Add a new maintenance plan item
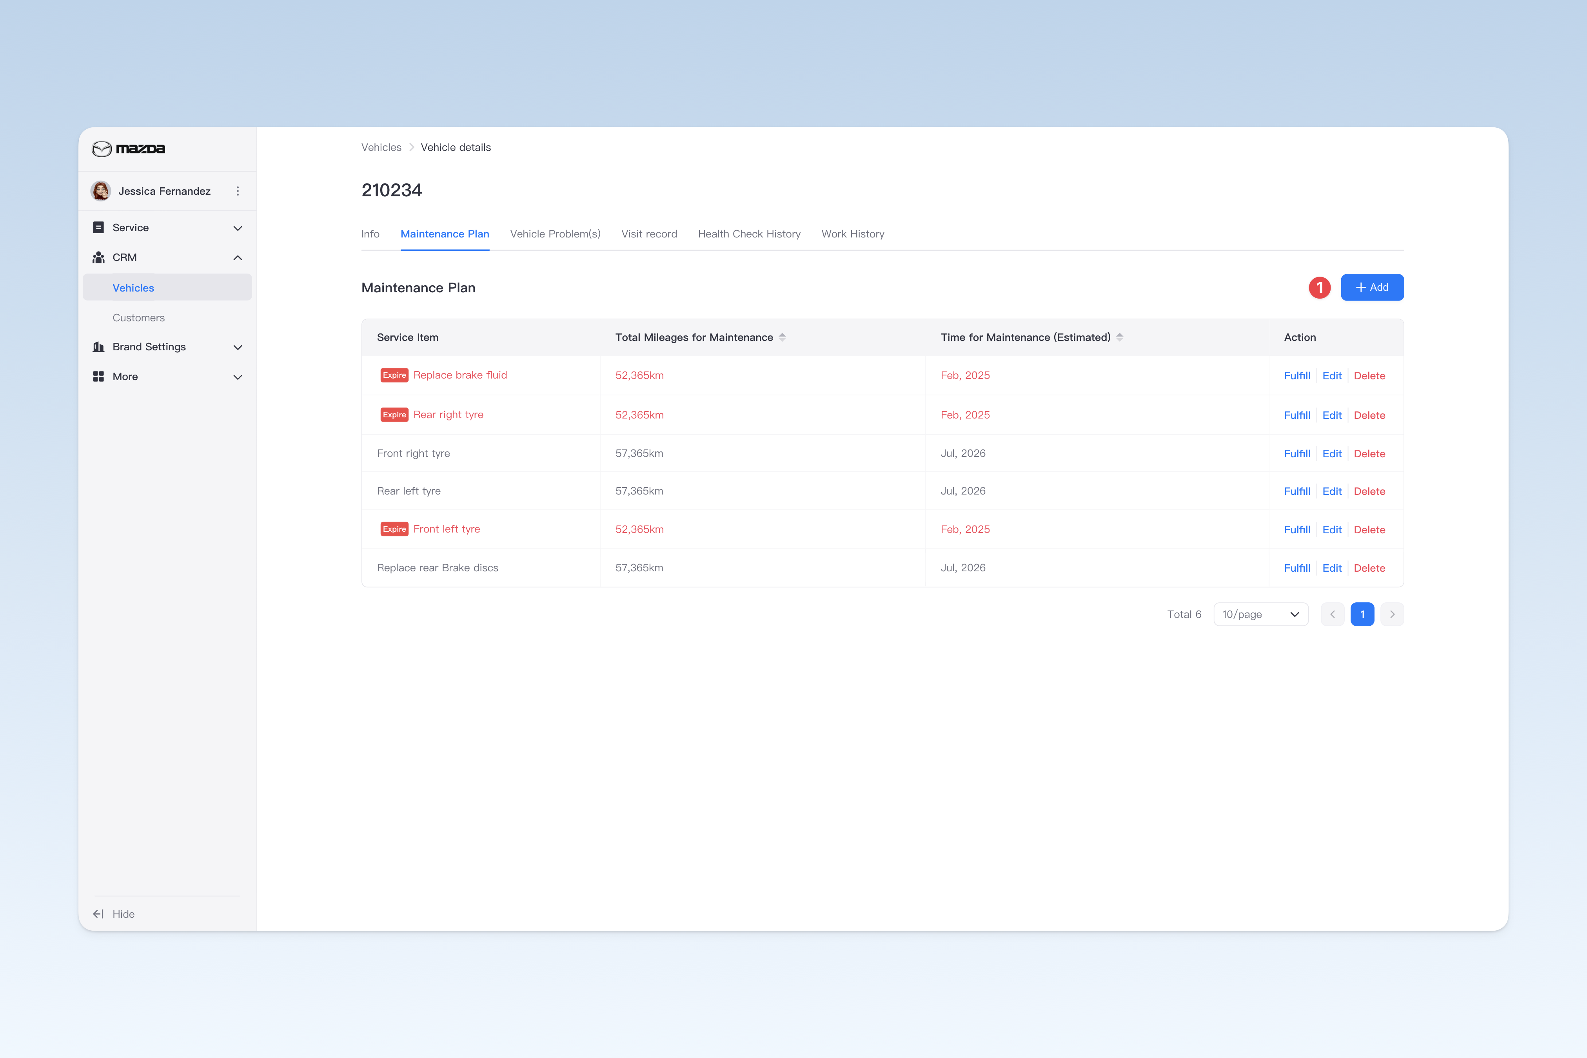Viewport: 1587px width, 1058px height. point(1372,288)
